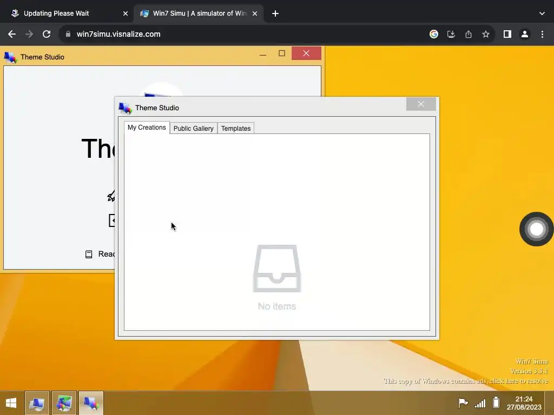Expand the tab search chevron

(x=542, y=14)
